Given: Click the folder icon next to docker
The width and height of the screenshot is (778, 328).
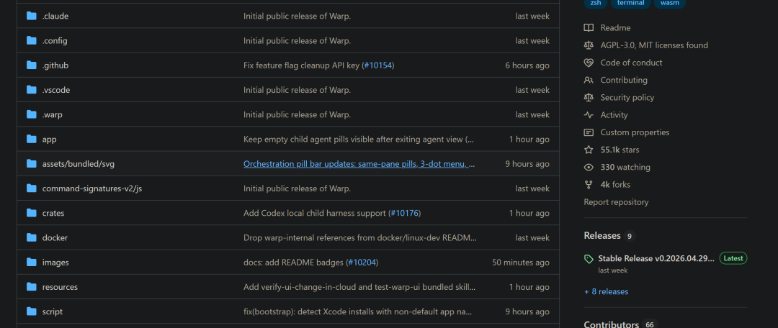Looking at the screenshot, I should coord(32,238).
